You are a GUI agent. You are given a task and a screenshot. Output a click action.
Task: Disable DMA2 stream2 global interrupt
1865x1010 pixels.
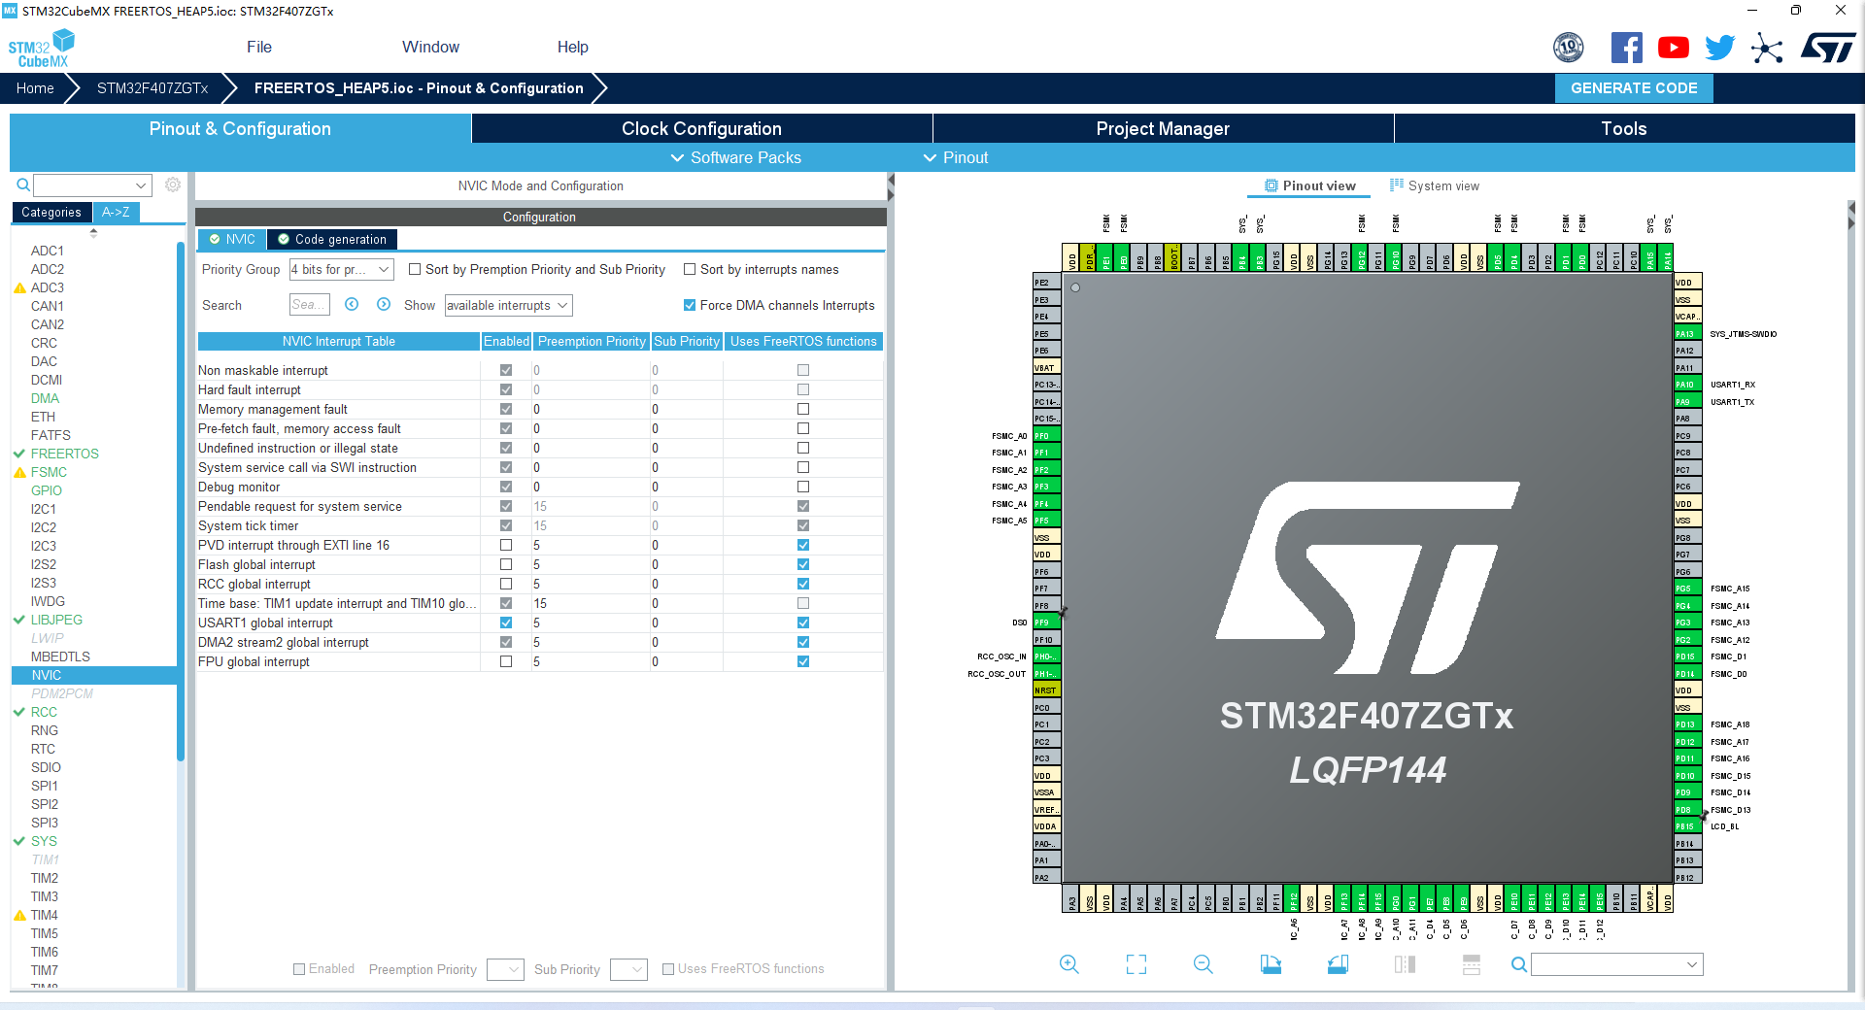[506, 642]
